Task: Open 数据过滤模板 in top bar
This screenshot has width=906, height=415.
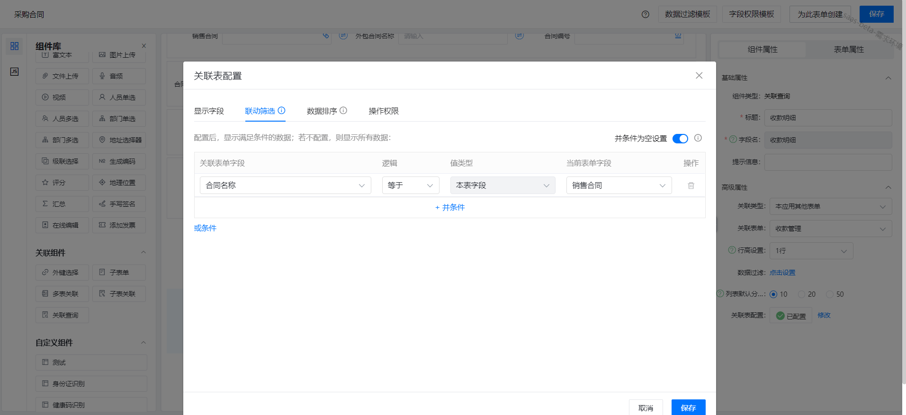Action: point(687,14)
